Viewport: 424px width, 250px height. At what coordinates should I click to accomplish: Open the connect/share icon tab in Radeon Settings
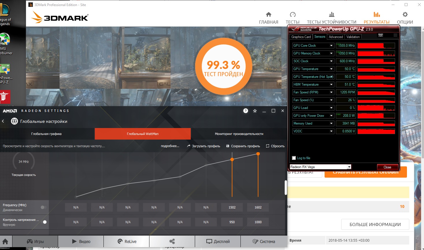coord(172,241)
